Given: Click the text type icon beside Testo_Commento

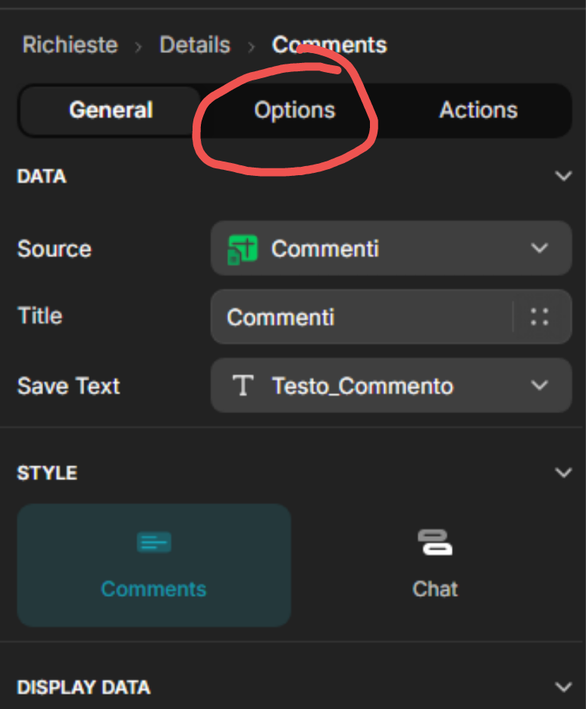Looking at the screenshot, I should pyautogui.click(x=243, y=386).
